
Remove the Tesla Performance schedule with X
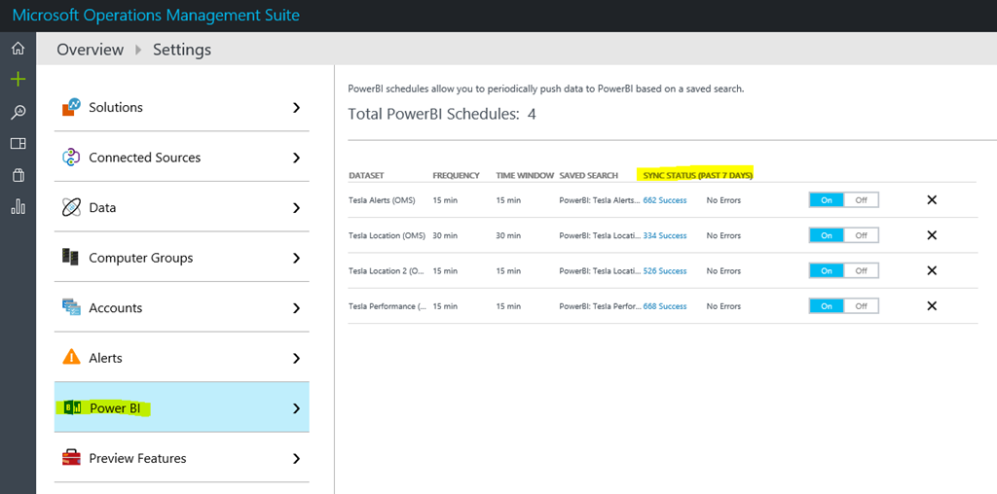click(x=931, y=306)
